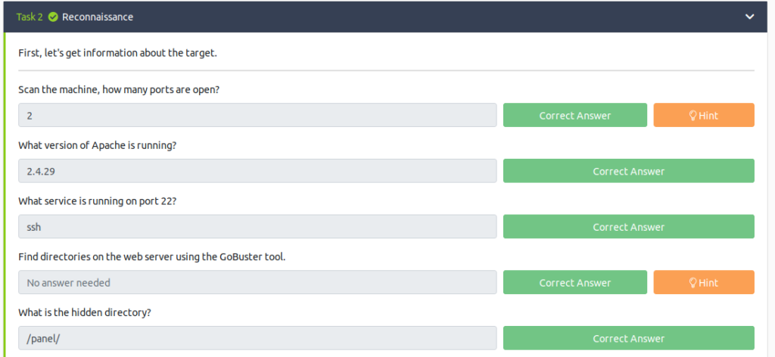Hit Correct Answer next to /panel/
Viewport: 775px width, 357px height.
pyautogui.click(x=628, y=338)
